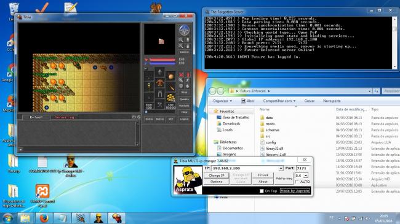The image size is (400, 224).
Task: Open Downloads in the Explorer sidebar
Action: click(x=231, y=123)
